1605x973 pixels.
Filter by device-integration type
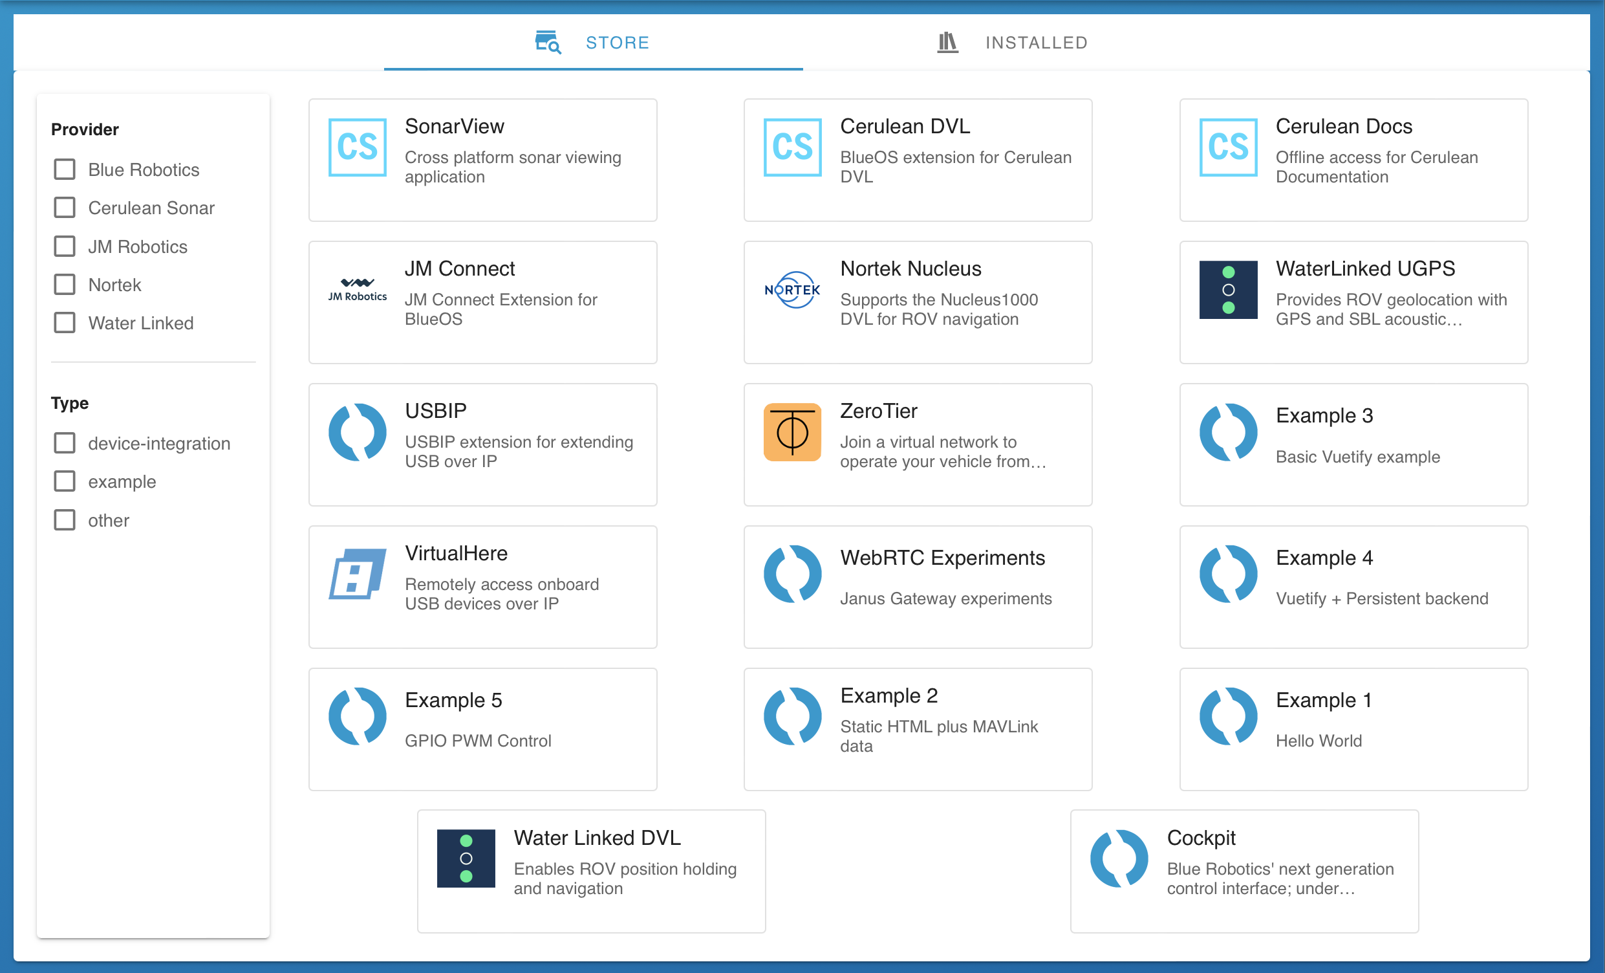tap(65, 443)
